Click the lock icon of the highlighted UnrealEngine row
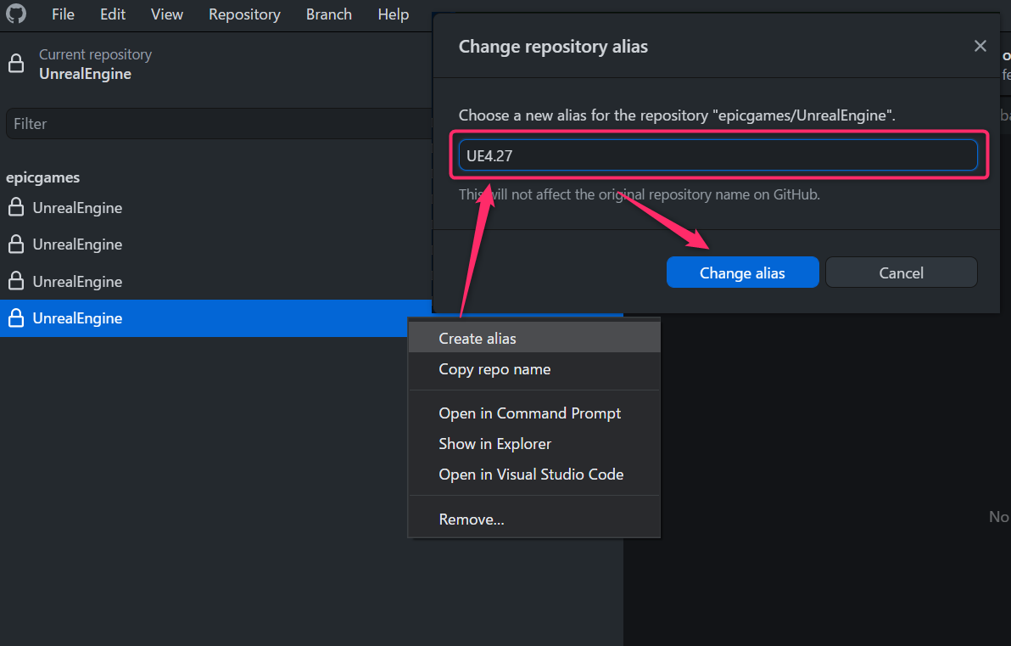 (x=16, y=318)
